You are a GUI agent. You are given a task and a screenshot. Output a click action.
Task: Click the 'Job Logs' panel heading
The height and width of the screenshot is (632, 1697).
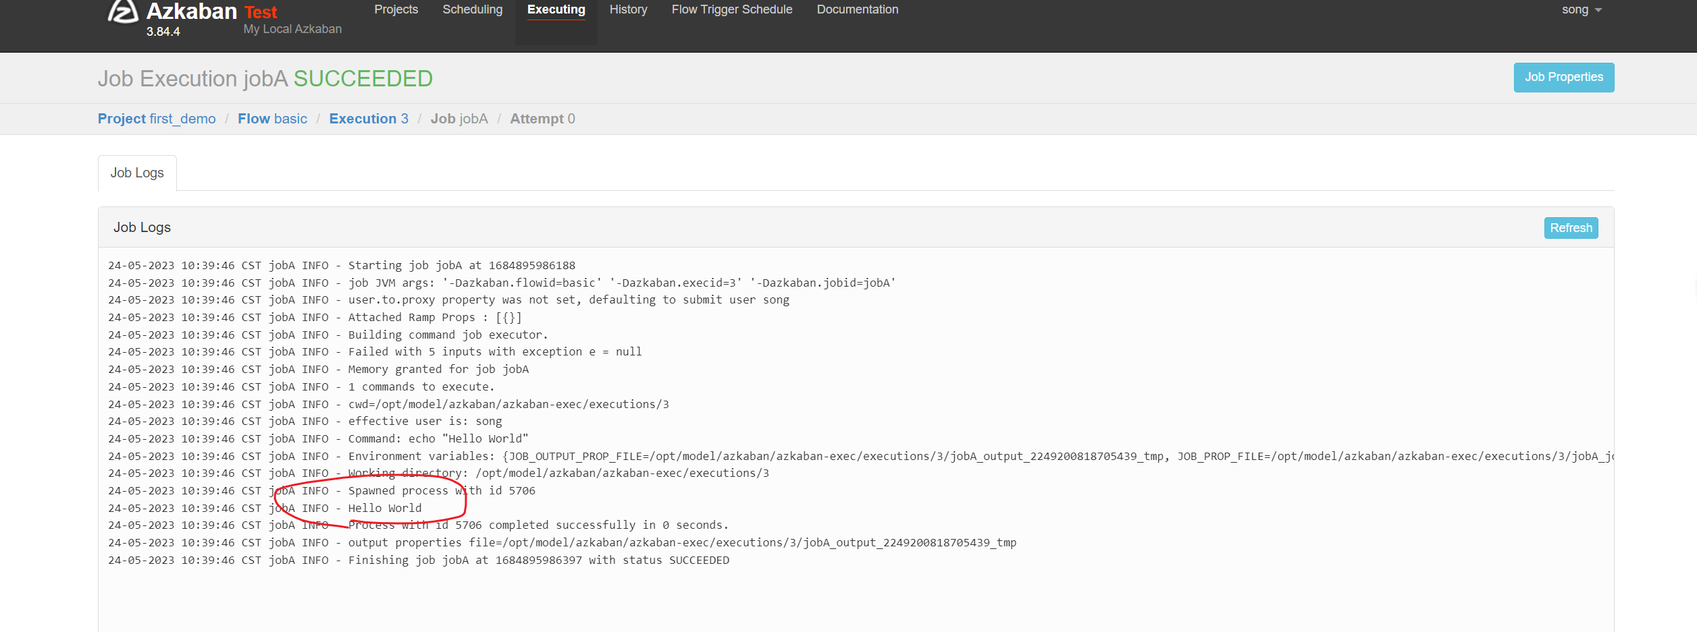pyautogui.click(x=142, y=227)
